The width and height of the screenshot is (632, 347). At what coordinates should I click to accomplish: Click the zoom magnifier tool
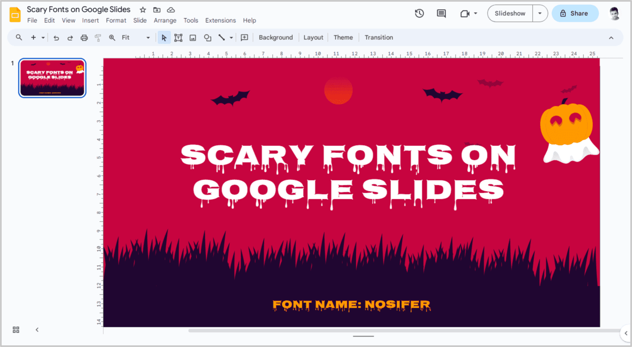pos(112,38)
